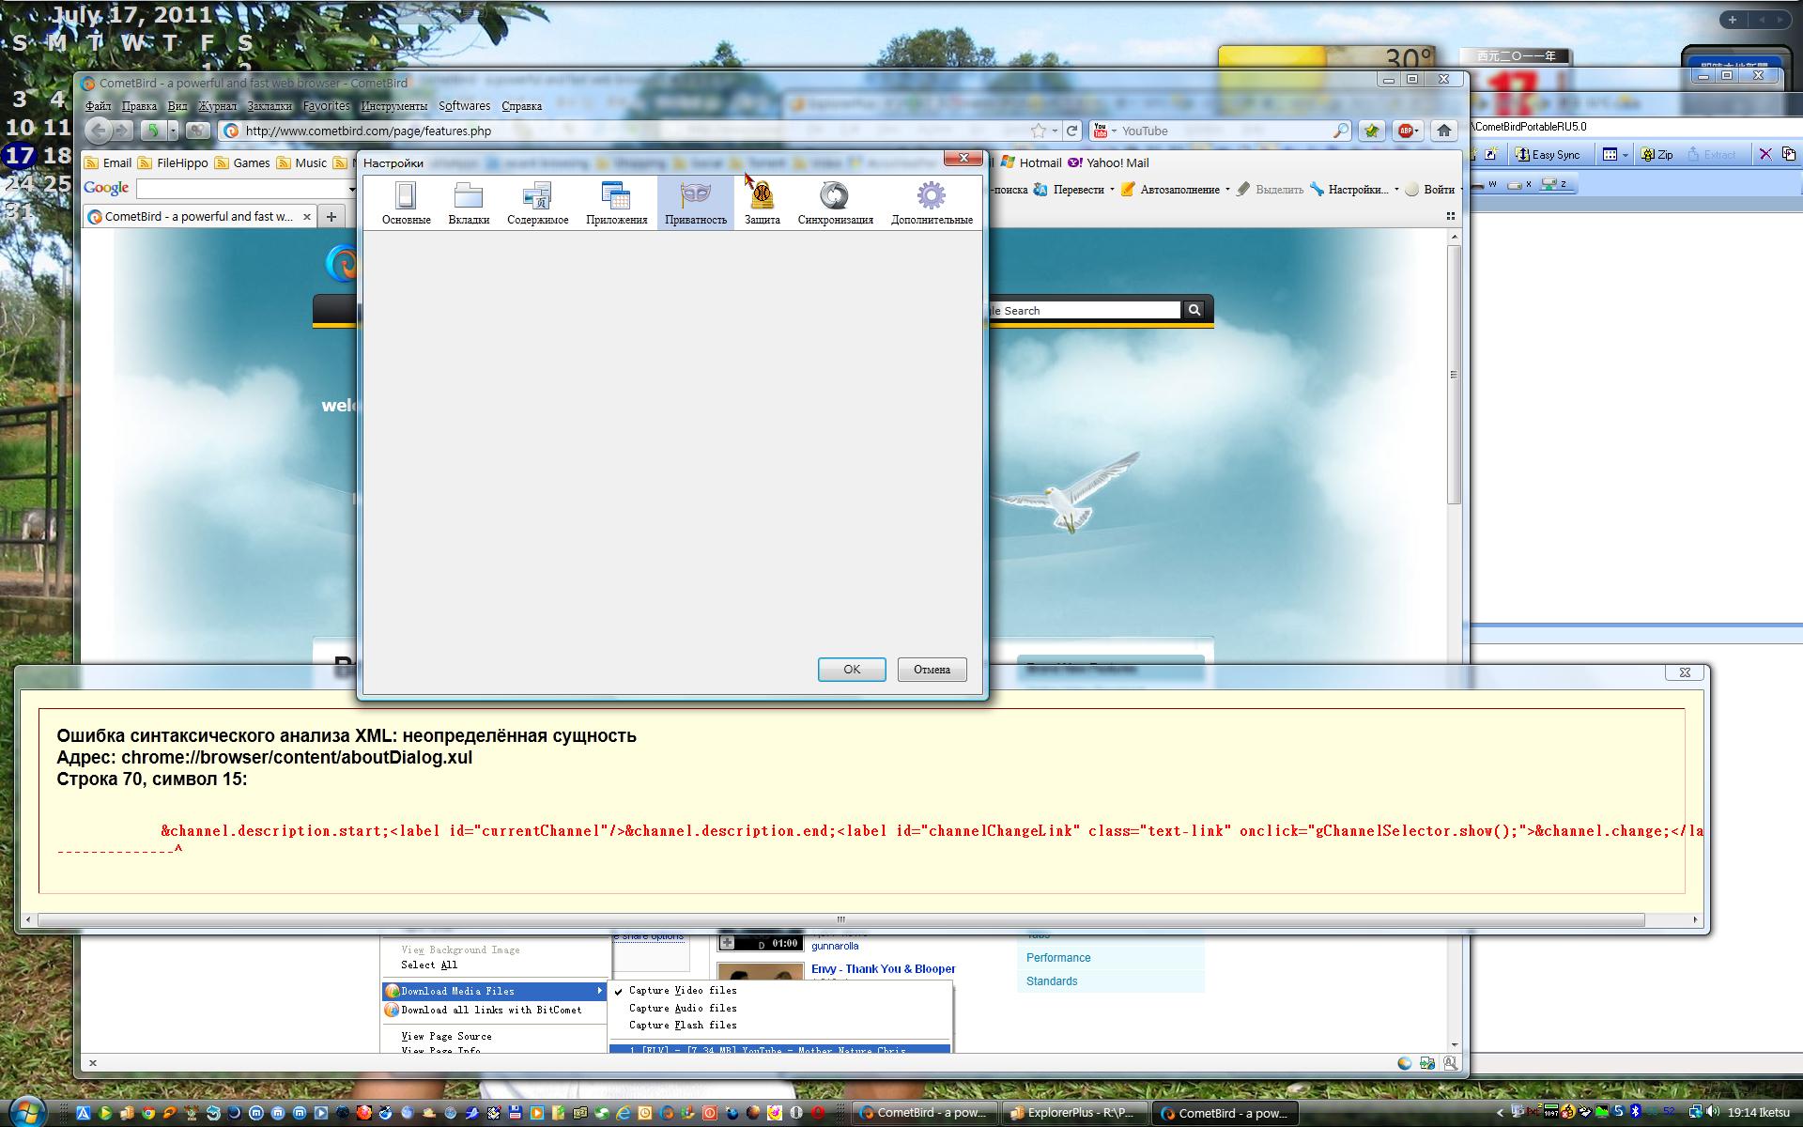Open the Основные settings pane
This screenshot has width=1803, height=1127.
pyautogui.click(x=406, y=203)
